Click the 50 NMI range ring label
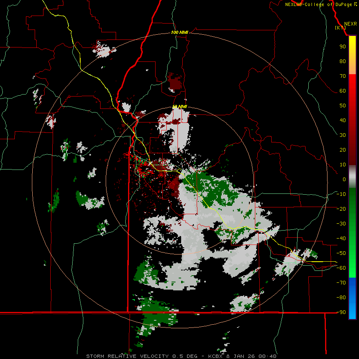This screenshot has width=359, height=359. 179,107
